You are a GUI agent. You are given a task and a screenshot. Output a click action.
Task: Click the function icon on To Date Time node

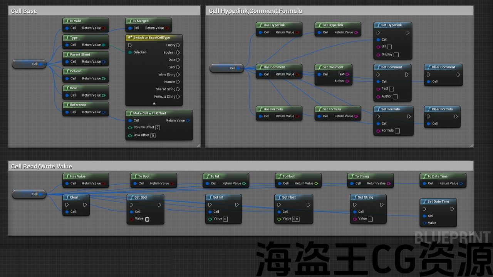pyautogui.click(x=424, y=177)
